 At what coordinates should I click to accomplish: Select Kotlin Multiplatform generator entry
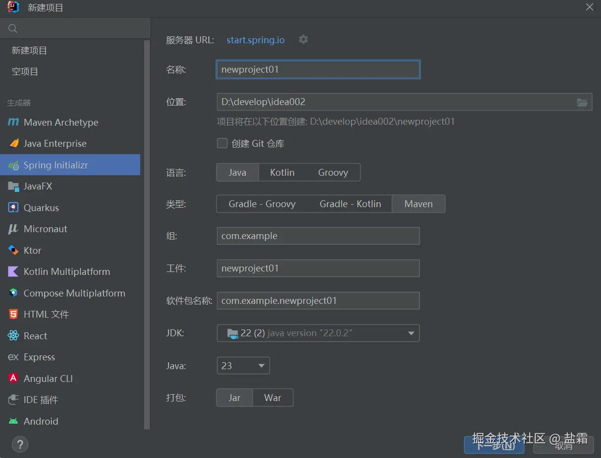coord(70,271)
